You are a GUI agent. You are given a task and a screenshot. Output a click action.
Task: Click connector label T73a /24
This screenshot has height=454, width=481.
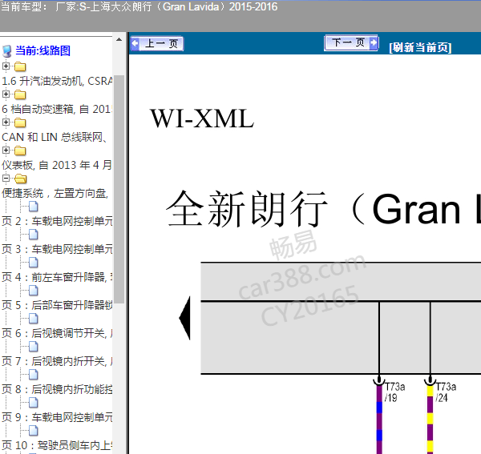click(446, 392)
